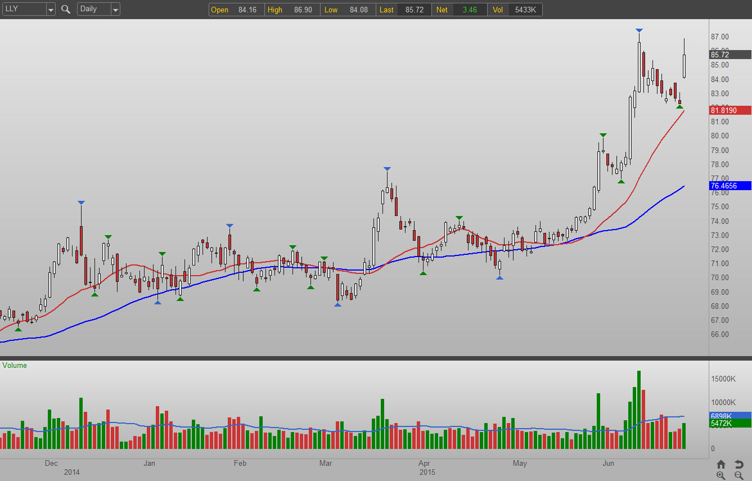Click the Last price field 85.72

coord(415,10)
